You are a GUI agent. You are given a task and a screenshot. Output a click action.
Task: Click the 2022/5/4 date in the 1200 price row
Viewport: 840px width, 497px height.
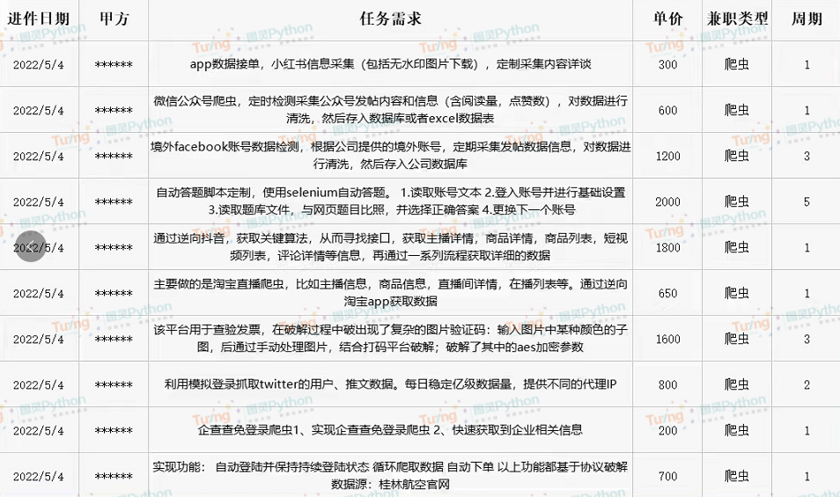point(39,157)
